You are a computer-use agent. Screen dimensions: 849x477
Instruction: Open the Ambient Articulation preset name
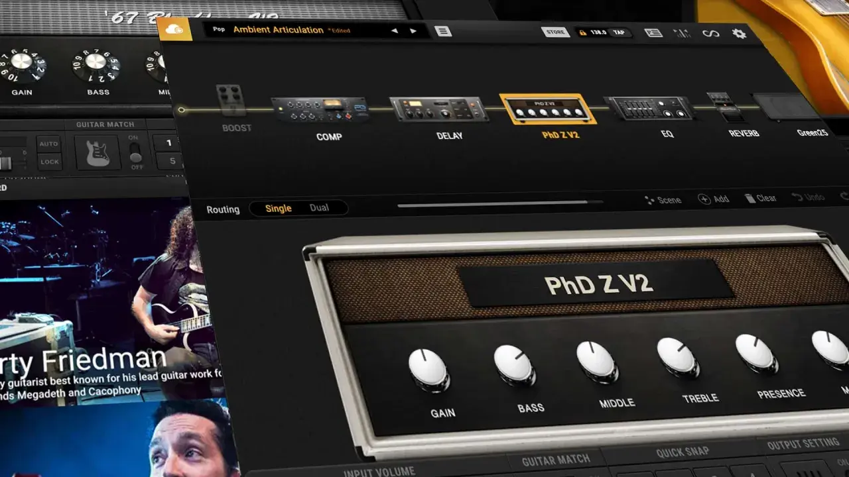pos(279,30)
